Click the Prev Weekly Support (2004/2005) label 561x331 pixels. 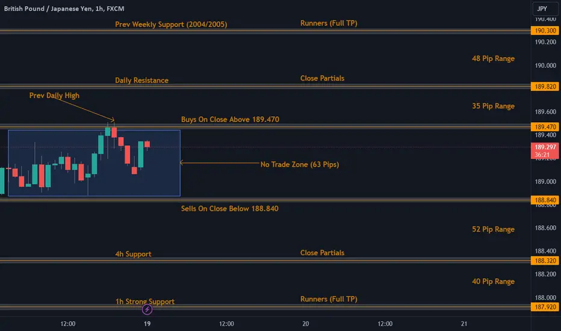pos(171,25)
